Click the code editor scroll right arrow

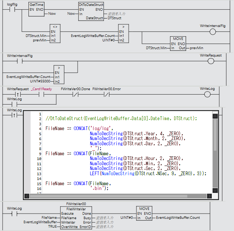(x=210, y=197)
